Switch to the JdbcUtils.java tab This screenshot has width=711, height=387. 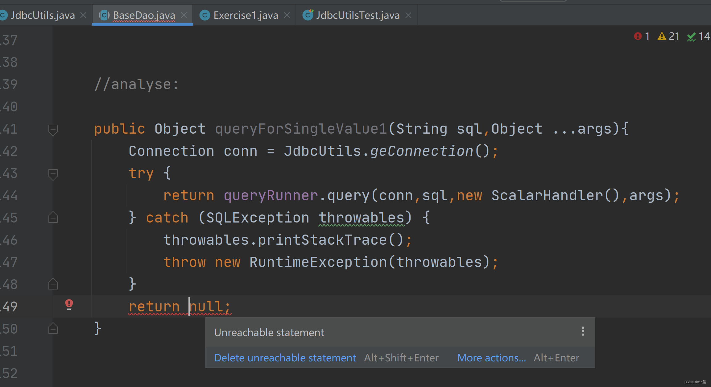coord(43,15)
